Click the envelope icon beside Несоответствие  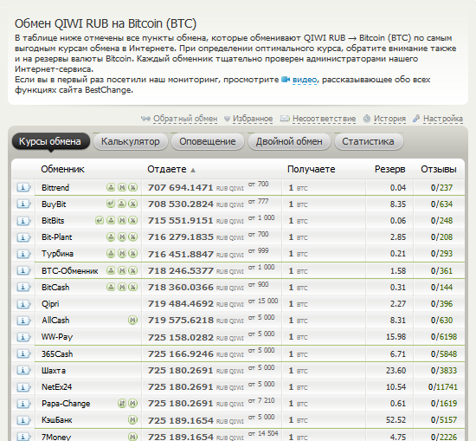coord(285,118)
